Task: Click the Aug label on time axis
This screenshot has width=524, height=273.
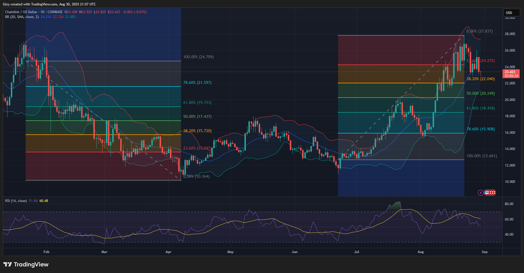Action: point(420,252)
